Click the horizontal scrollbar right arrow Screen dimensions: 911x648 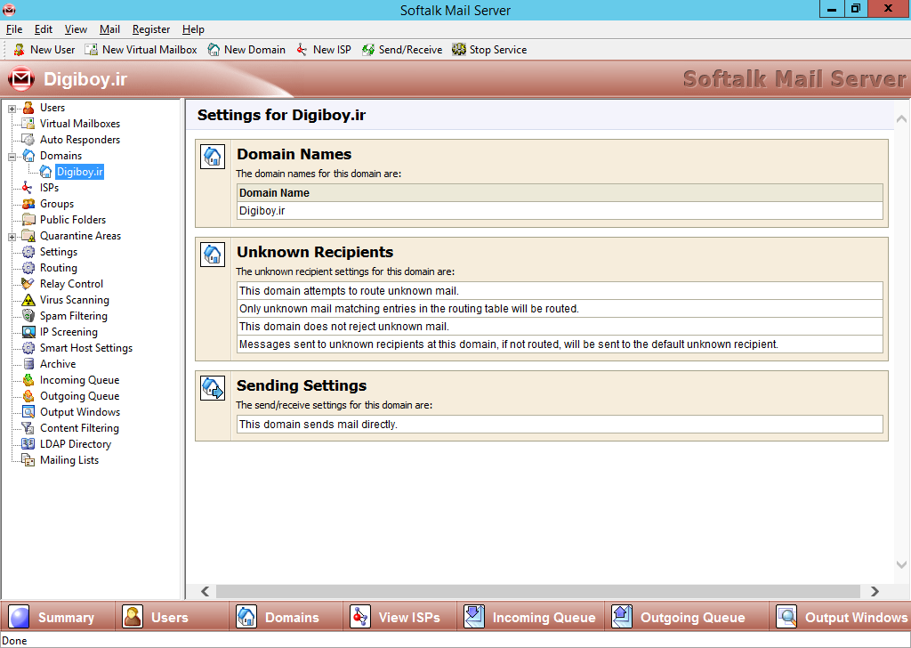coord(875,591)
